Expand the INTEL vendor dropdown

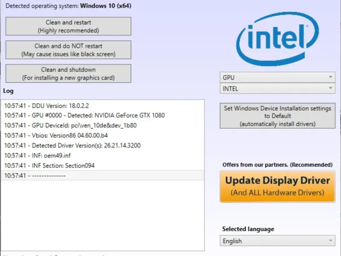(277, 89)
